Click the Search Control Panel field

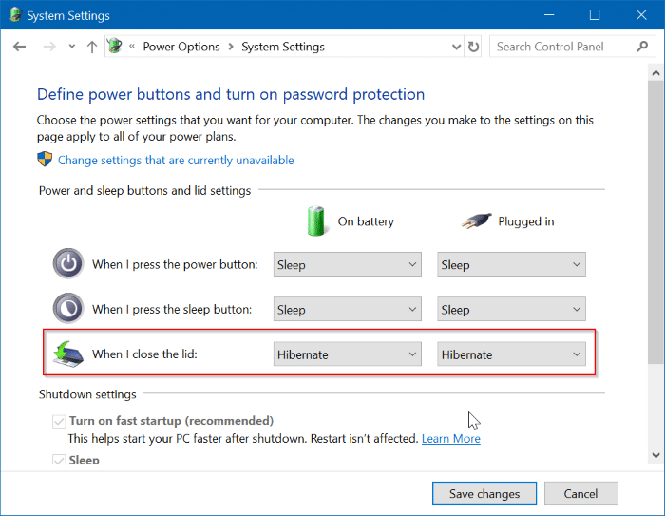[560, 47]
